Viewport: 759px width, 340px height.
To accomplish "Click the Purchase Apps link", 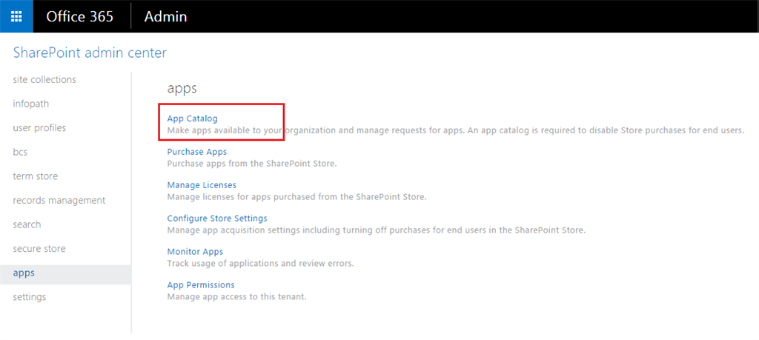I will coord(196,152).
